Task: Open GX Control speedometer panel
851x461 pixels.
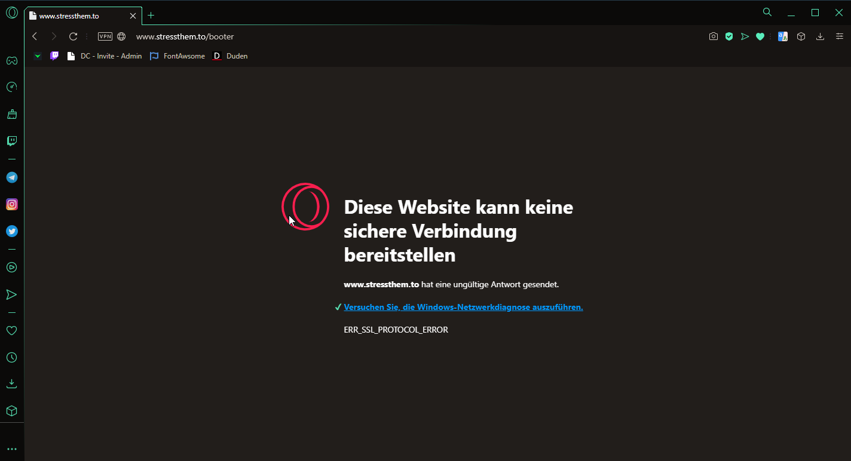Action: pos(11,87)
